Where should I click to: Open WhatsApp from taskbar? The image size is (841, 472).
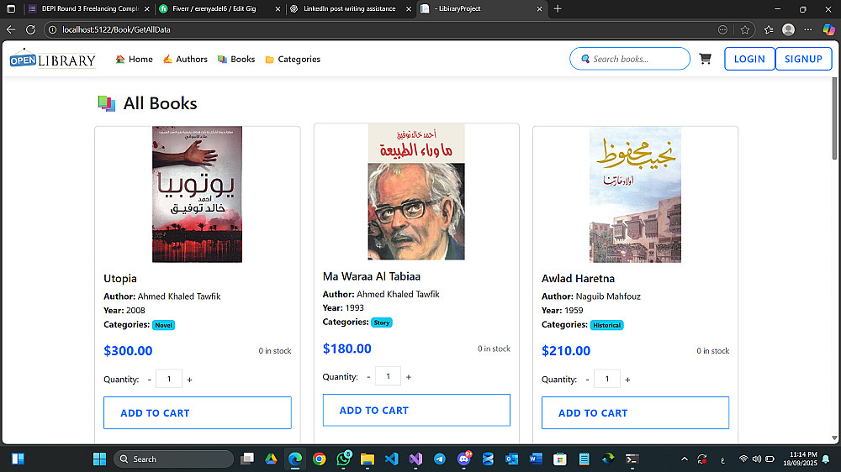[343, 459]
